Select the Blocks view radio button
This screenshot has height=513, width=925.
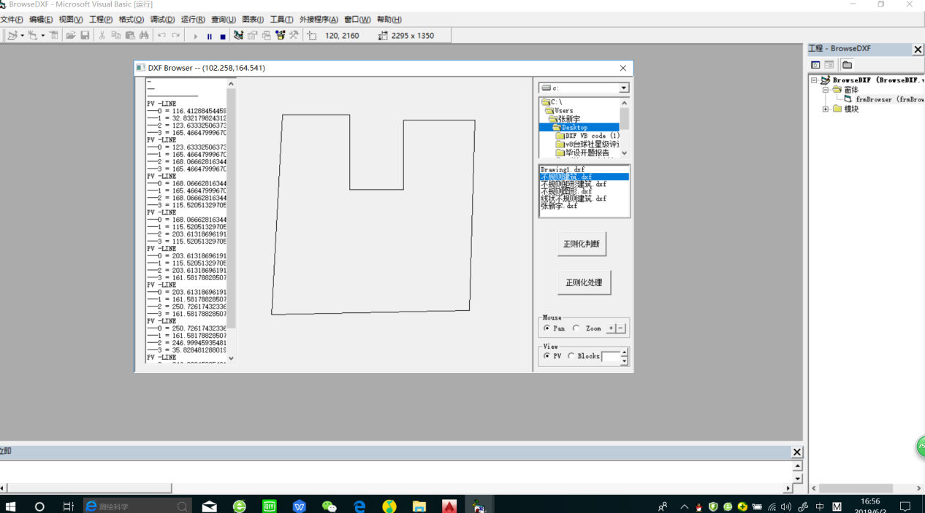point(571,356)
